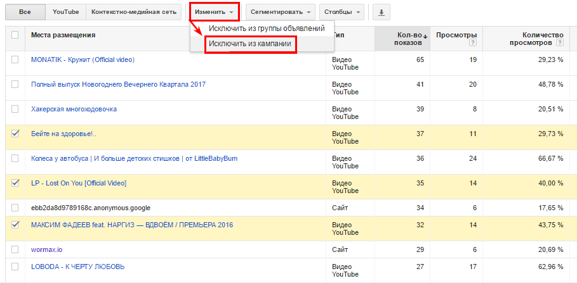This screenshot has width=577, height=283.
Task: Open the wormax.io link
Action: click(47, 249)
